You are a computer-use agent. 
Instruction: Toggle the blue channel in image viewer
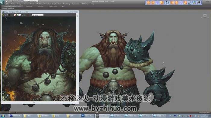pyautogui.click(x=20, y=15)
